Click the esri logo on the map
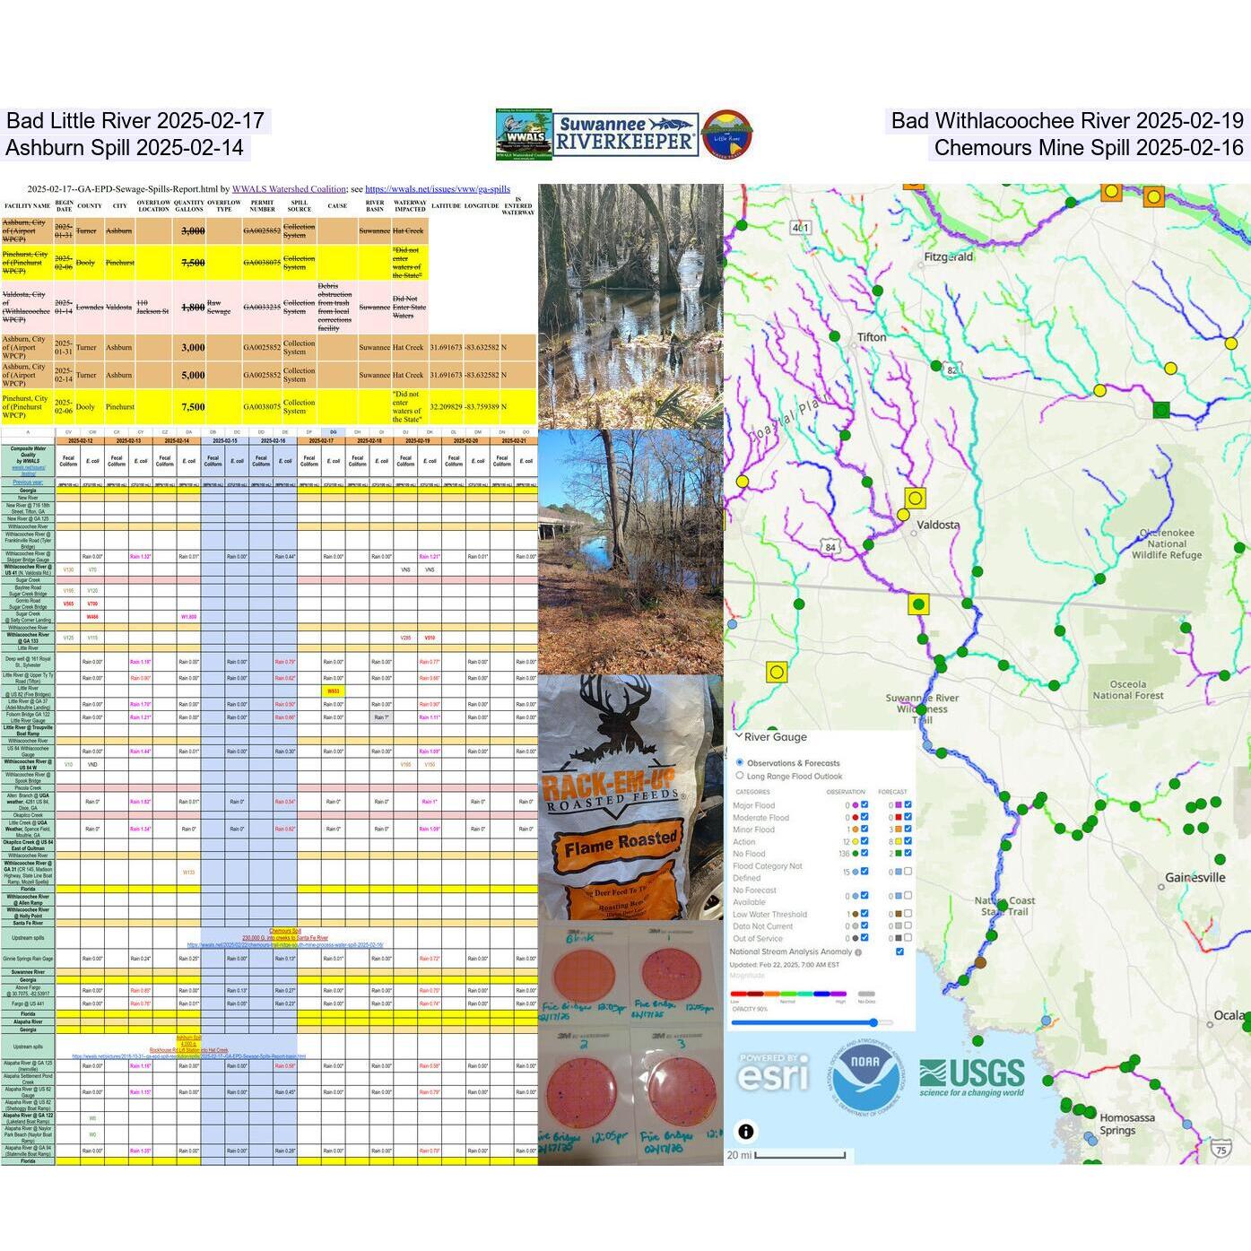This screenshot has height=1251, width=1251. [774, 1073]
